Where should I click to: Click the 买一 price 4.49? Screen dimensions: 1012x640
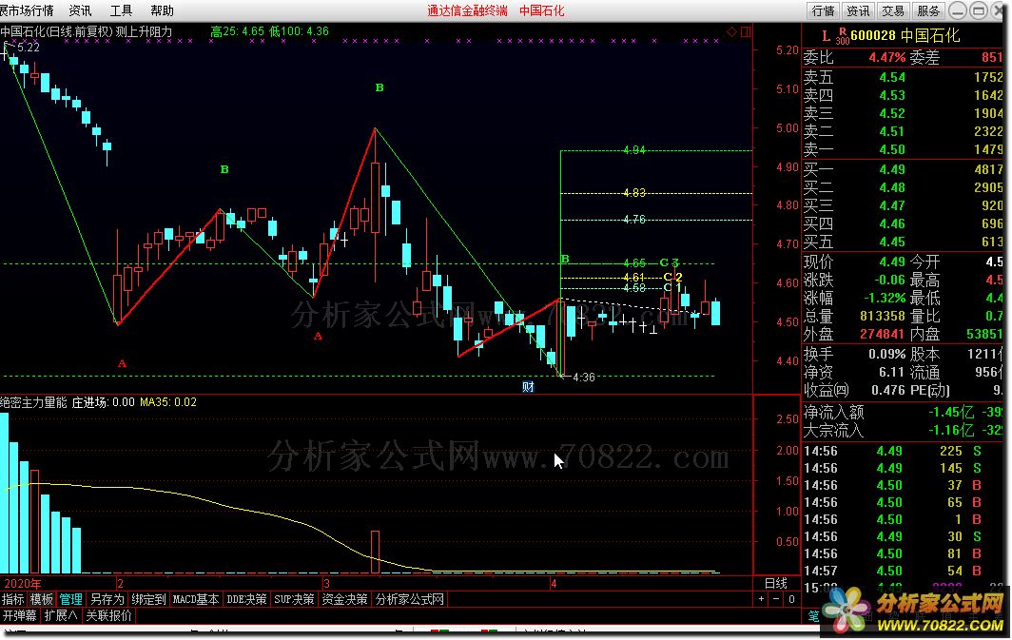(x=892, y=169)
